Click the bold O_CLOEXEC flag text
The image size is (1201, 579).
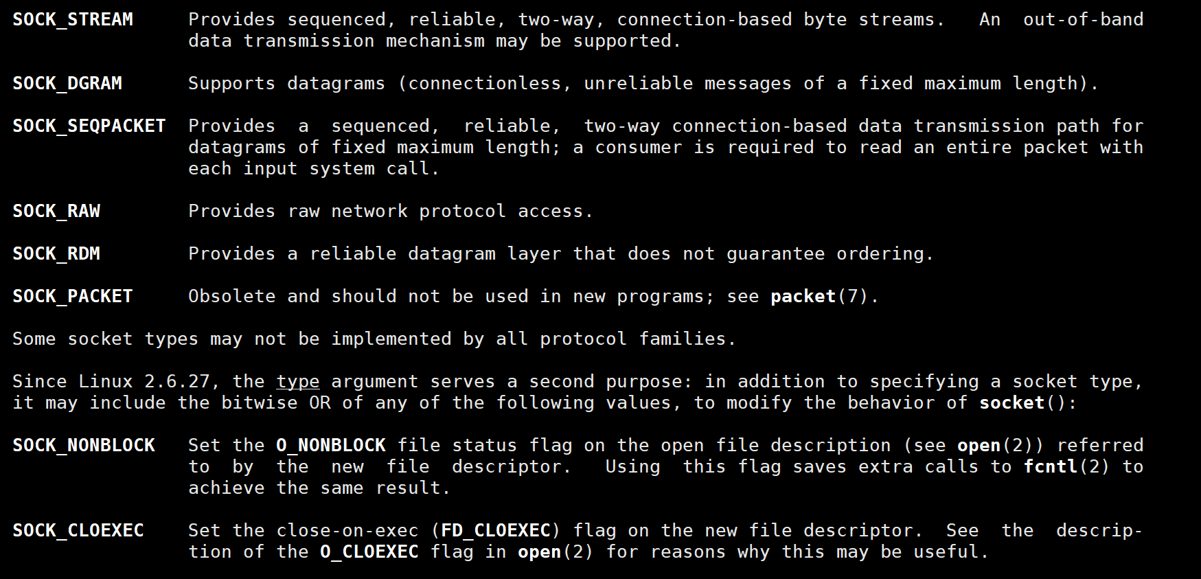pos(369,552)
